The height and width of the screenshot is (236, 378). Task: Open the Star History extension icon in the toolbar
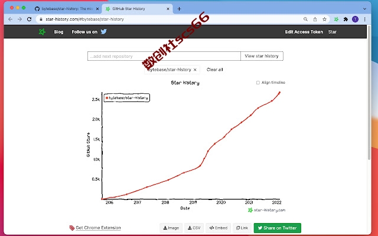click(336, 19)
